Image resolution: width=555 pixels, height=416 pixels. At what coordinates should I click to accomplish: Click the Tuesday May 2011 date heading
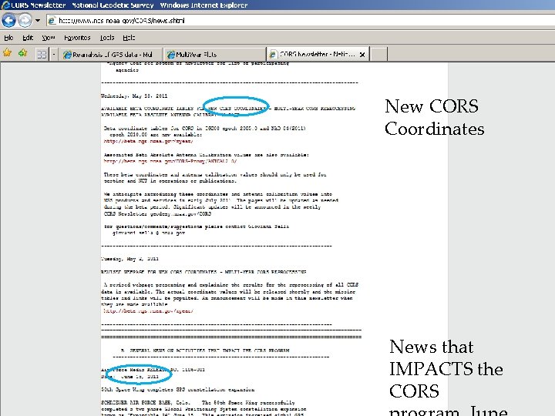pos(129,259)
